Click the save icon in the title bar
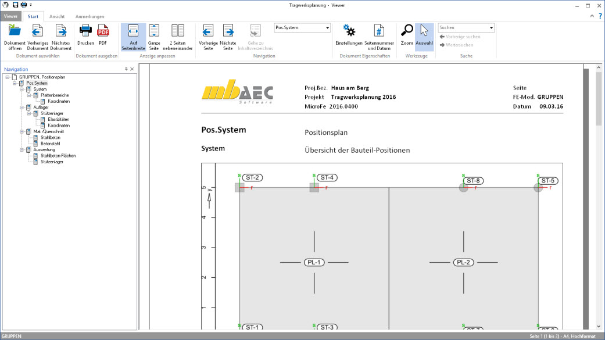The height and width of the screenshot is (340, 605). [x=16, y=5]
